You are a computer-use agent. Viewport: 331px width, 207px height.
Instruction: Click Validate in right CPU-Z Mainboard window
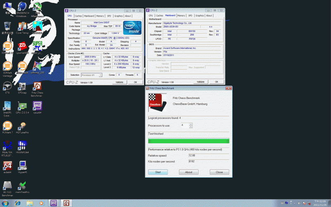pos(201,82)
